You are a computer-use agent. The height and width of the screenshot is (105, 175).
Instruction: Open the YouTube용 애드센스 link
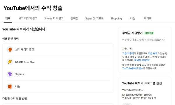click(x=133, y=69)
